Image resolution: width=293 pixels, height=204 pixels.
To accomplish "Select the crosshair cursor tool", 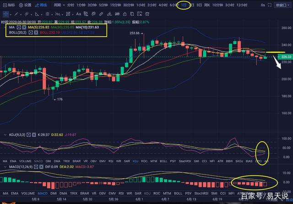I will point(6,14).
